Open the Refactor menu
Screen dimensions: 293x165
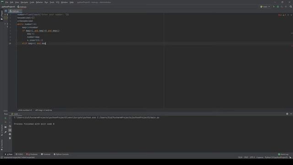tap(39, 2)
